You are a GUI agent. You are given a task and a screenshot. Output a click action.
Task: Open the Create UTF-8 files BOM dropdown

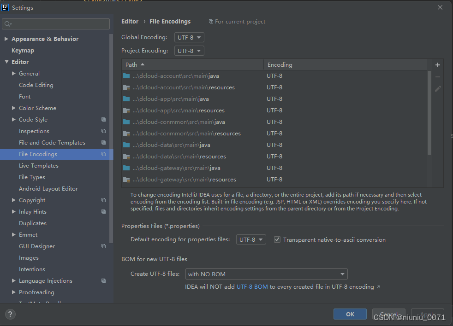point(266,274)
